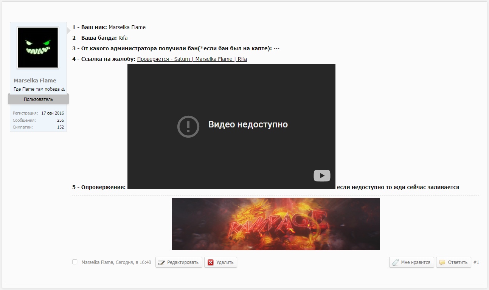The image size is (489, 290).
Task: Open complaint link Проверяется - Saturn
Action: tap(192, 59)
